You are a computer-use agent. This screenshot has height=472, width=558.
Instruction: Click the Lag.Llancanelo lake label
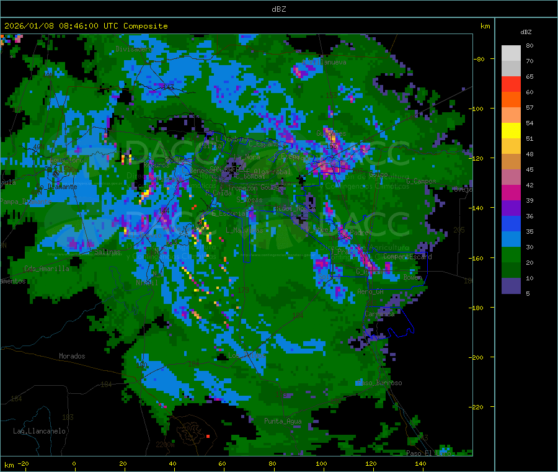point(39,431)
